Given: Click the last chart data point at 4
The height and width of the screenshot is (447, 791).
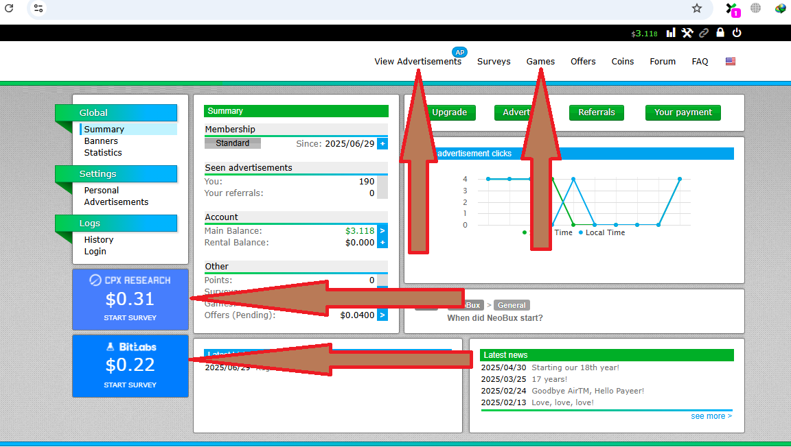Looking at the screenshot, I should click(680, 179).
